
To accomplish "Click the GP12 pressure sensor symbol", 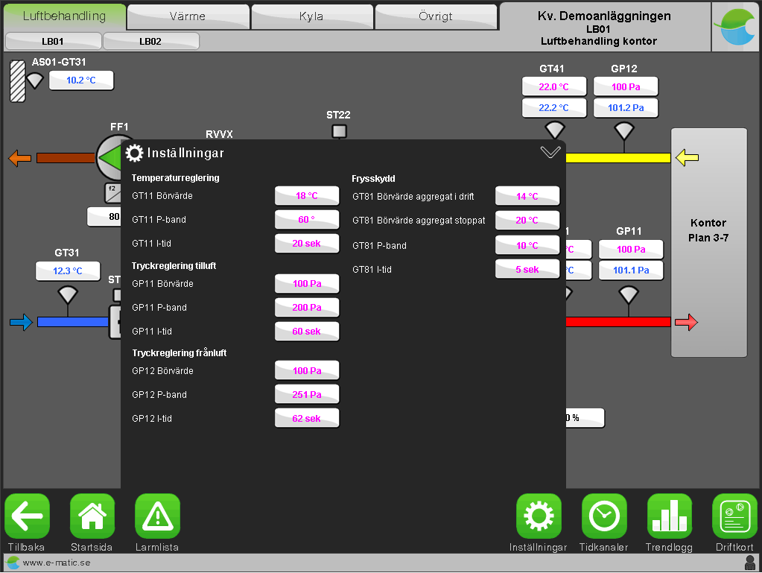I will tap(624, 130).
